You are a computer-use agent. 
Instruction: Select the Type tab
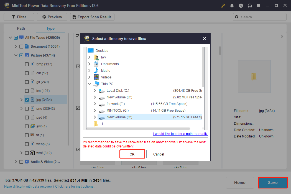[x=50, y=28]
